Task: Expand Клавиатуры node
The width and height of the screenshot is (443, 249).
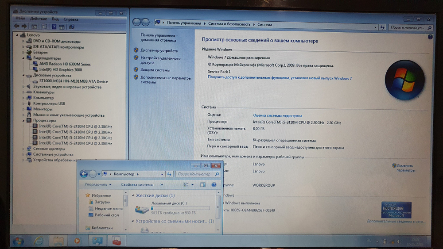Action: (x=23, y=92)
